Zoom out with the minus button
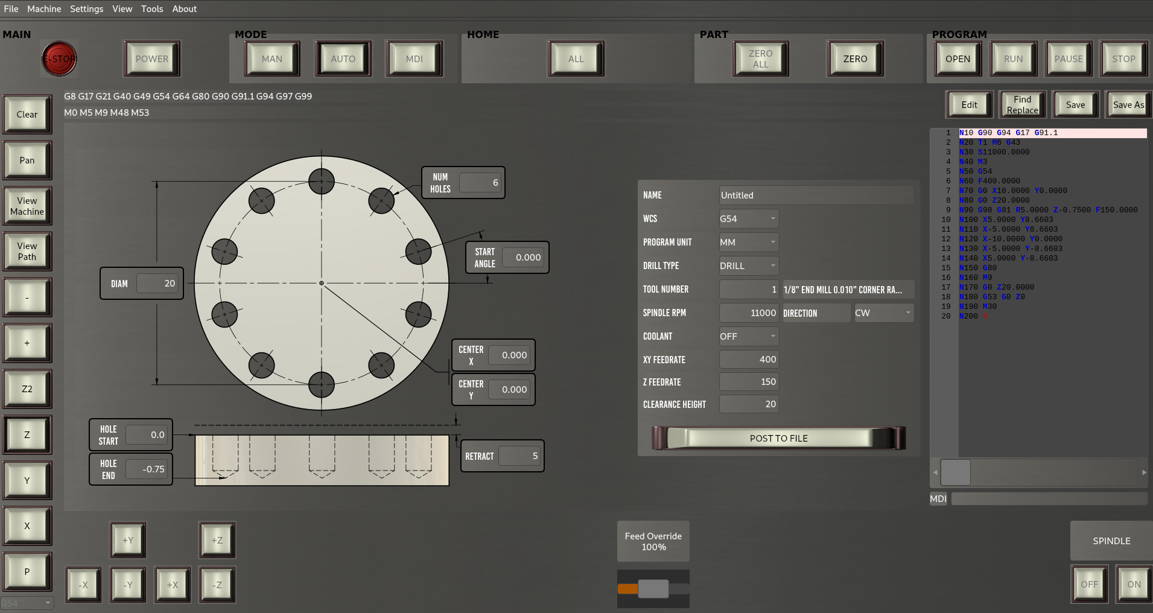This screenshot has height=613, width=1153. (x=27, y=297)
